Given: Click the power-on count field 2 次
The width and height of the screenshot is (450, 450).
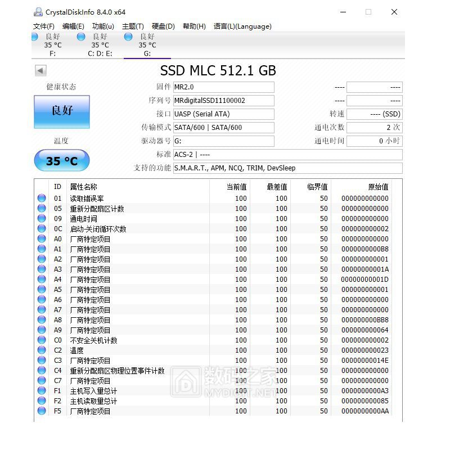Looking at the screenshot, I should 375,128.
